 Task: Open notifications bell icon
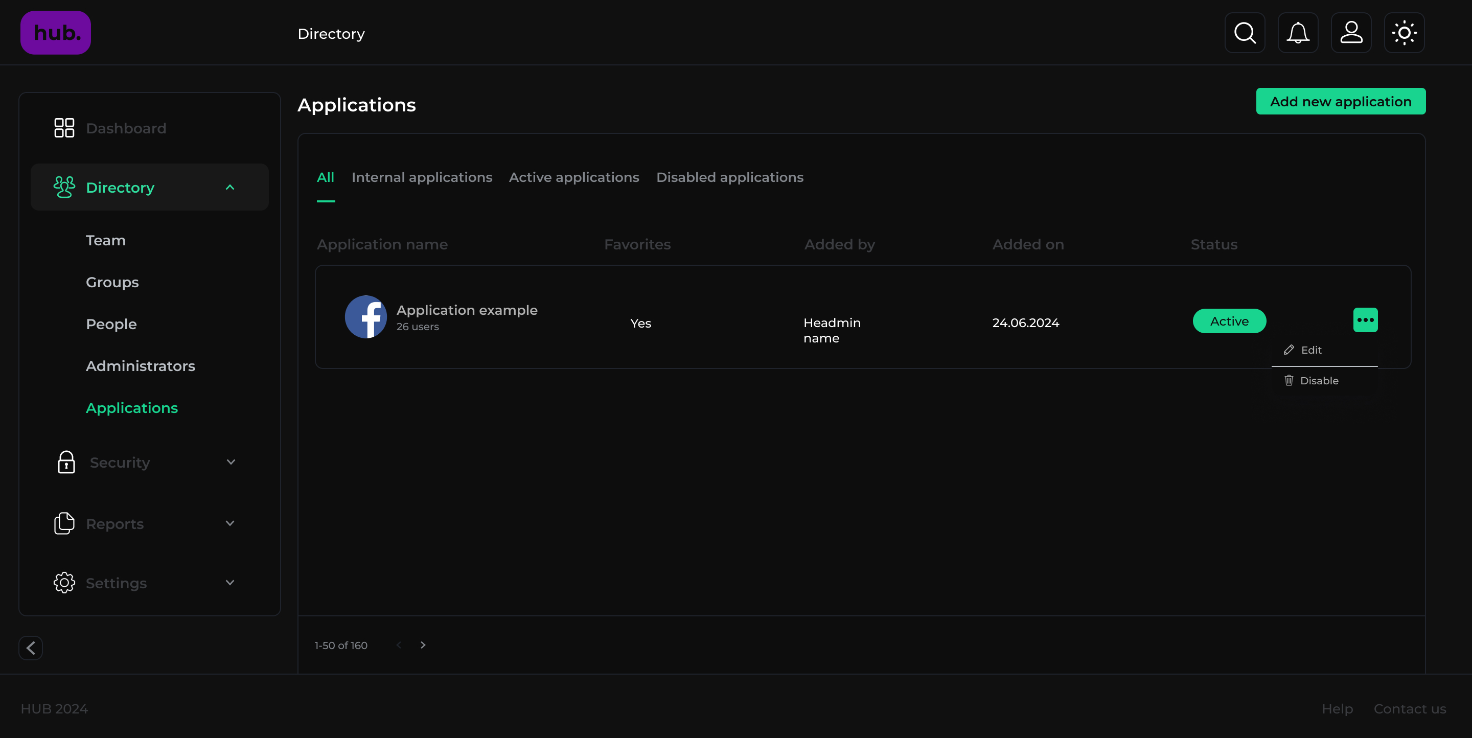click(1298, 33)
